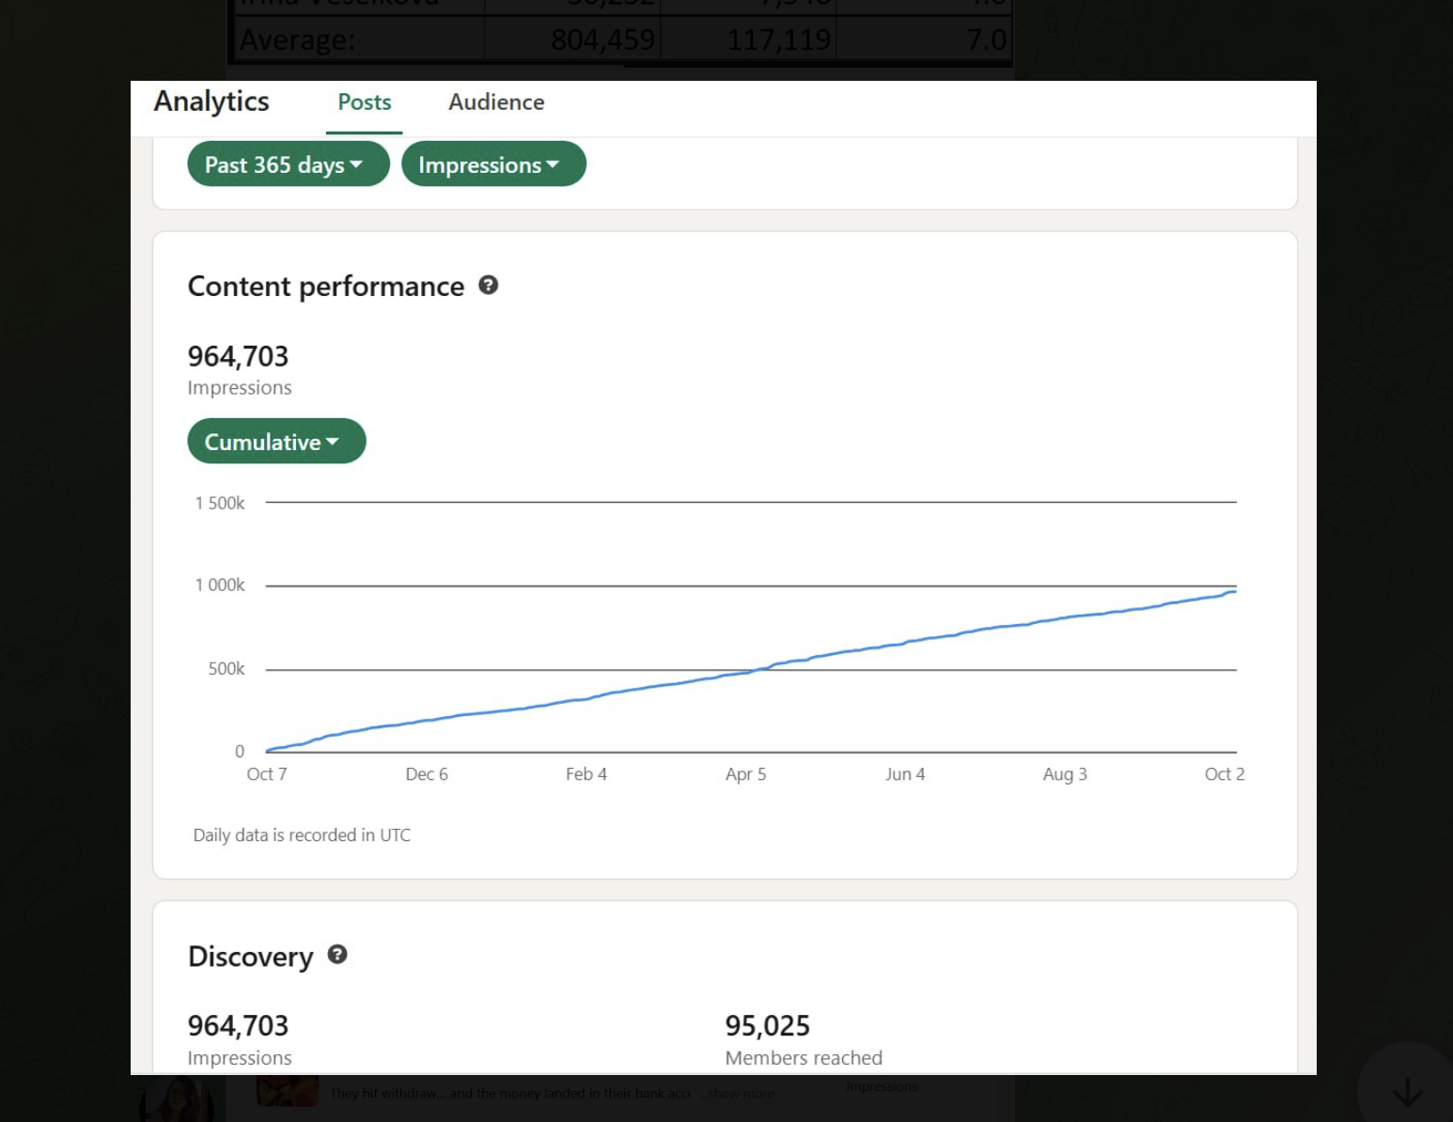Click the Oct 7 axis label

pos(267,774)
